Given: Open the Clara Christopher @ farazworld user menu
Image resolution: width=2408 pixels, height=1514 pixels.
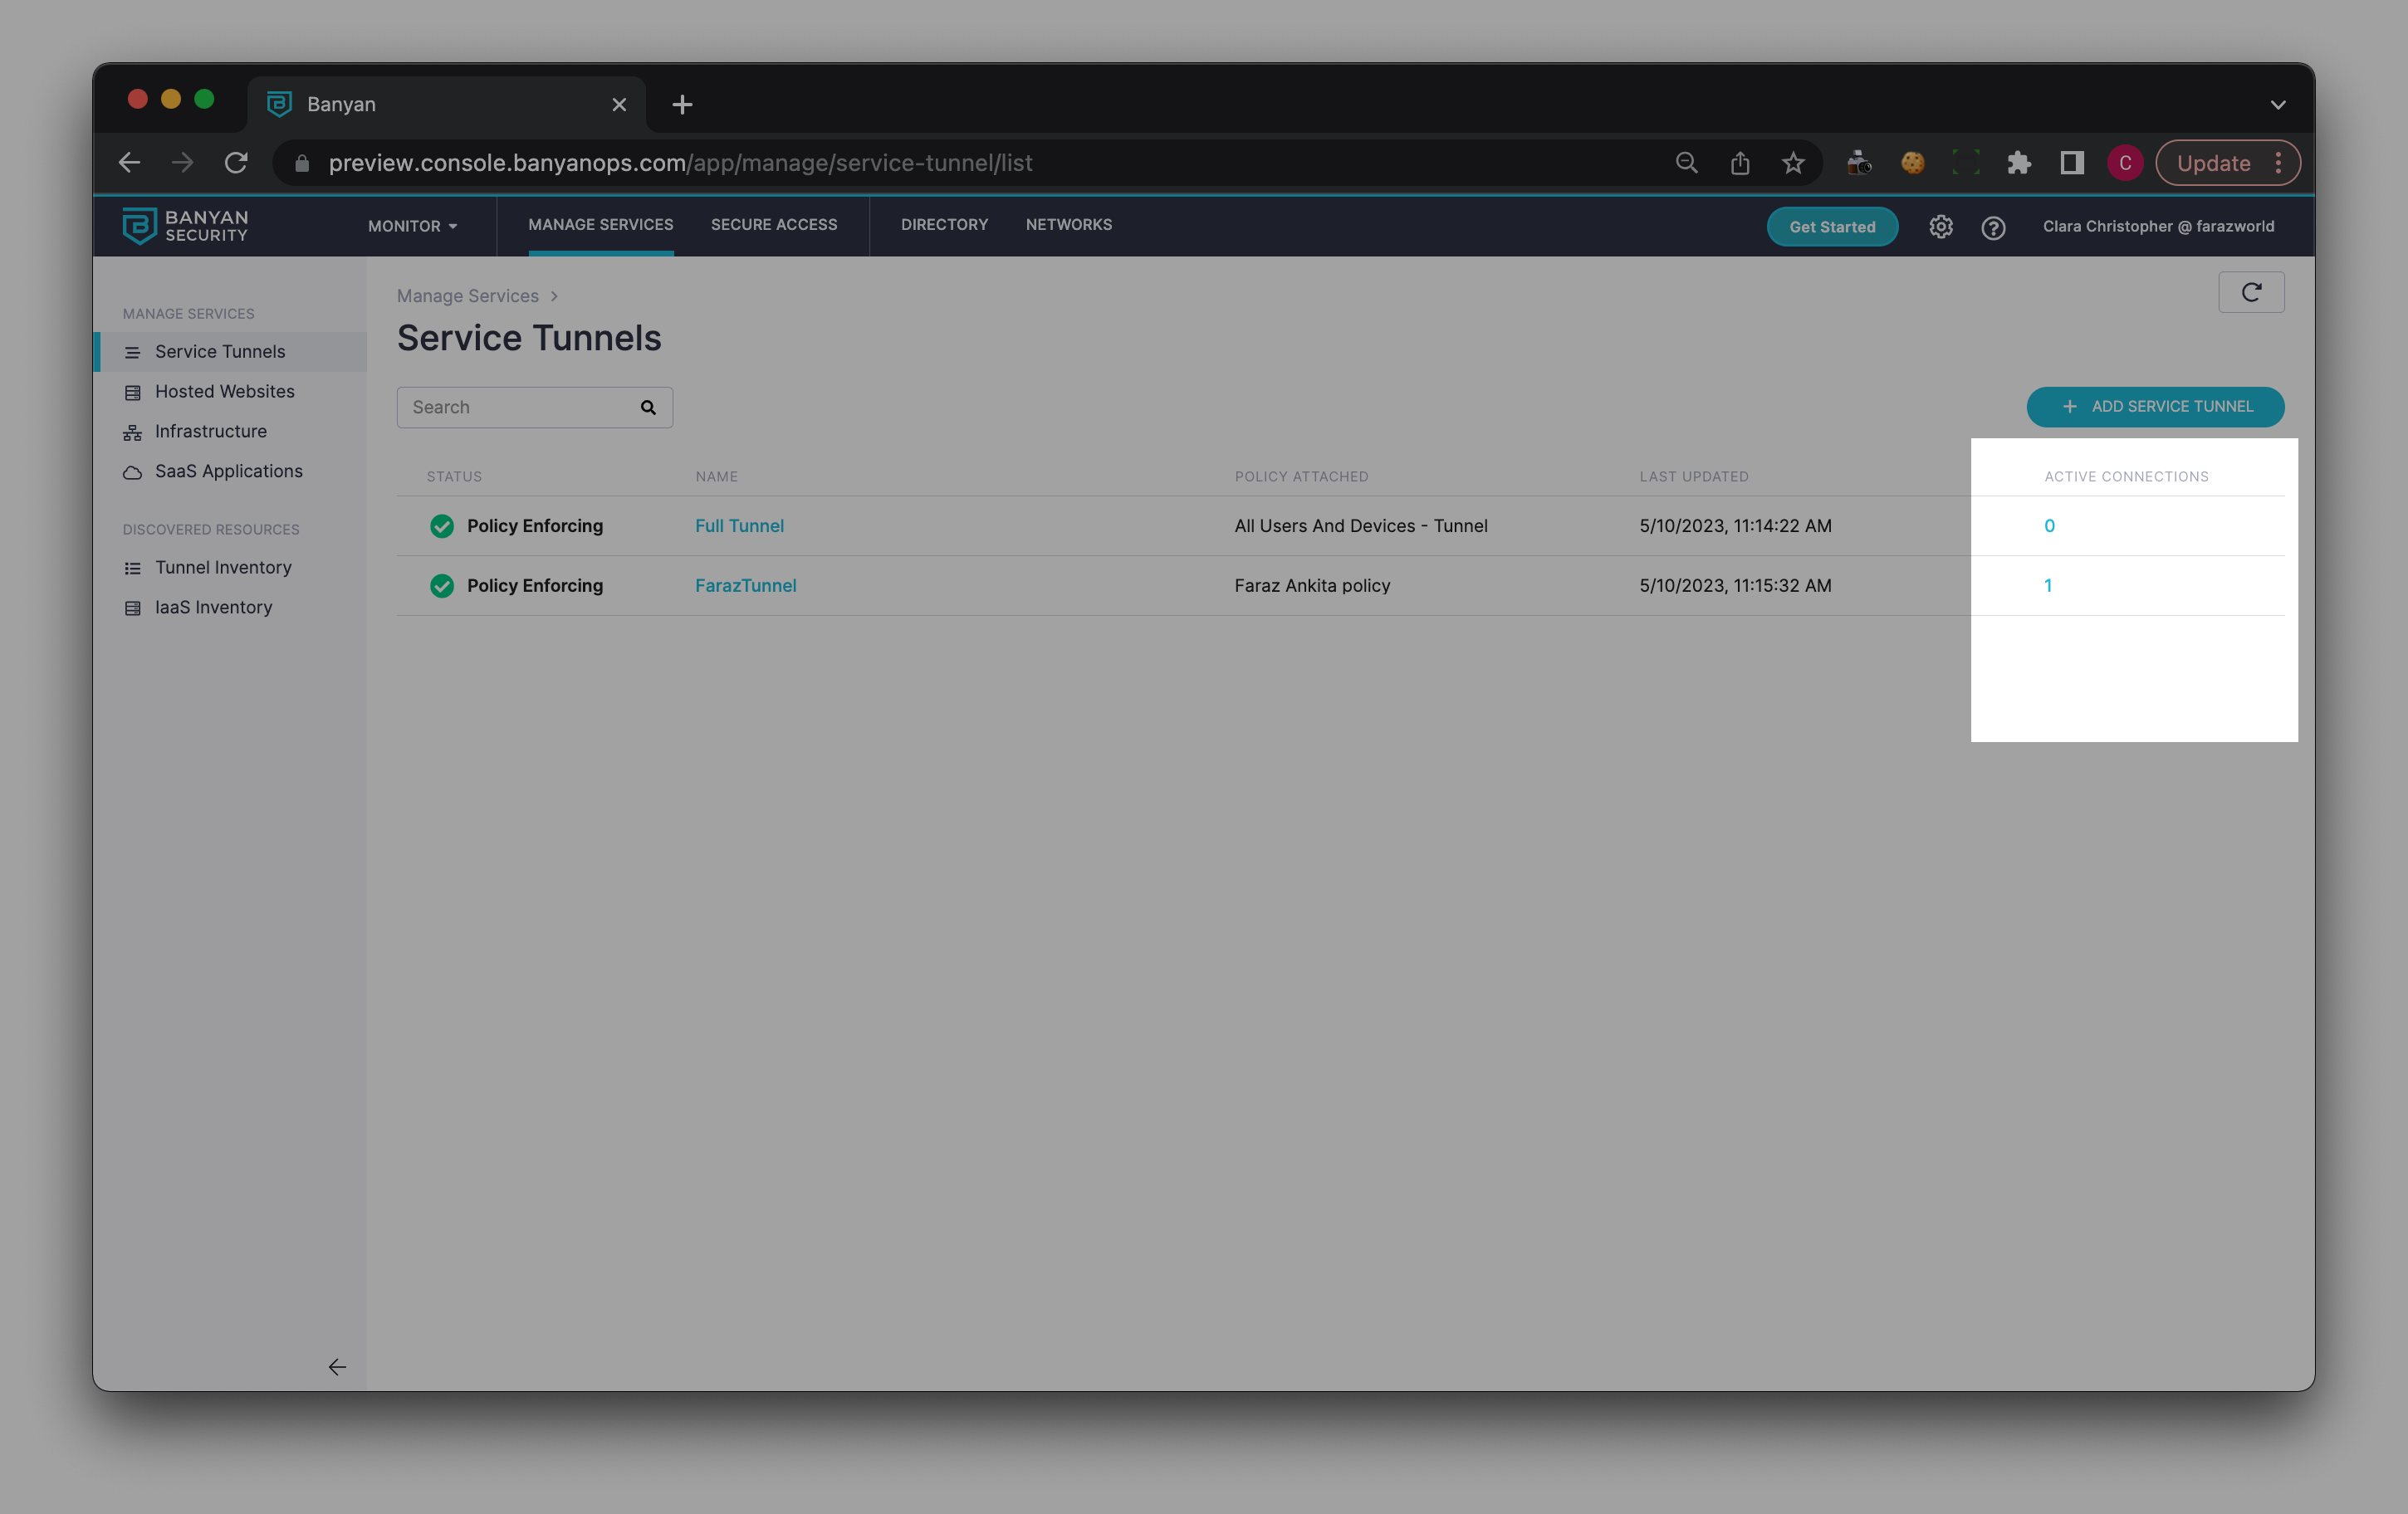Looking at the screenshot, I should point(2158,227).
